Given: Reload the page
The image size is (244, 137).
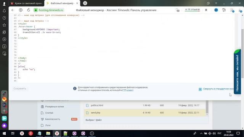Looking at the screenshot, I should (29, 10).
